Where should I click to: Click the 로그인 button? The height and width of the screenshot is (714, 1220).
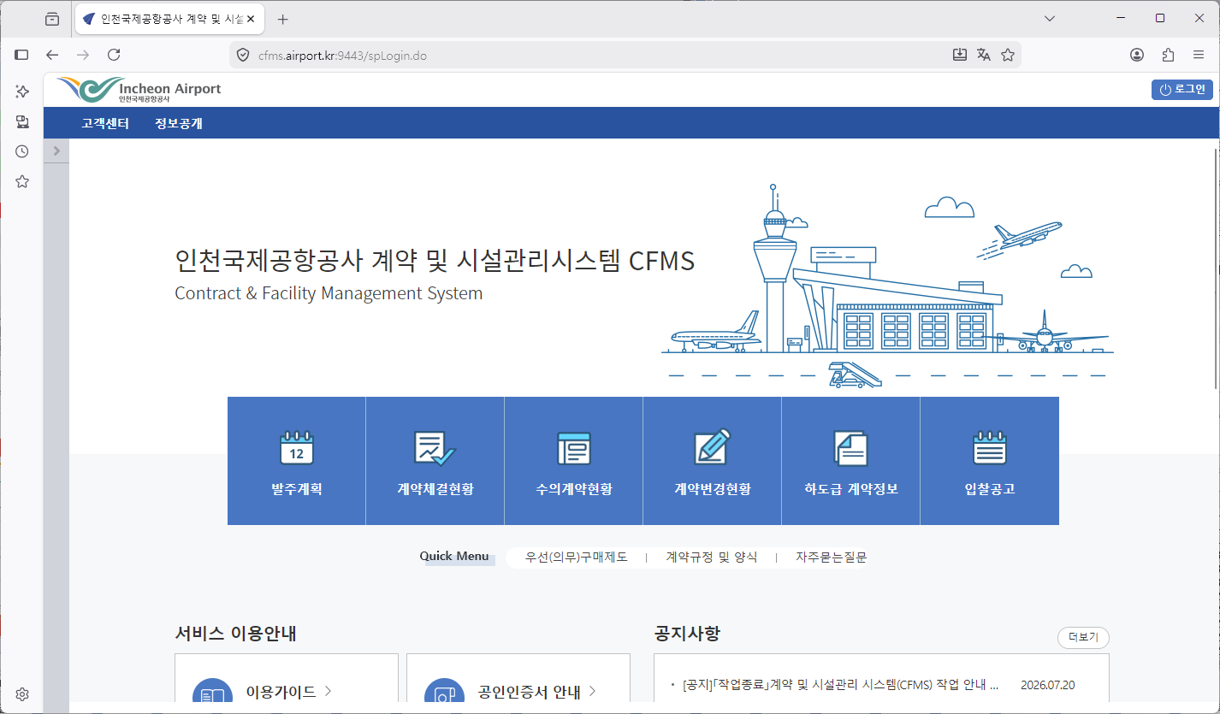click(x=1182, y=90)
